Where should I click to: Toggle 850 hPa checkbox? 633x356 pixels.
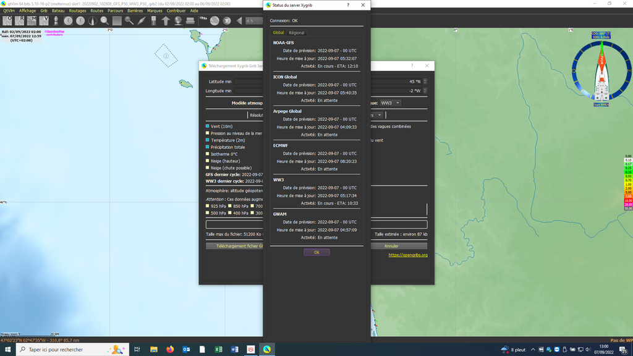tap(230, 206)
